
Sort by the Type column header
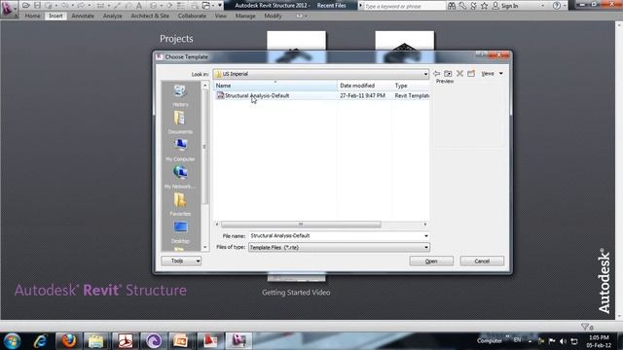(411, 86)
